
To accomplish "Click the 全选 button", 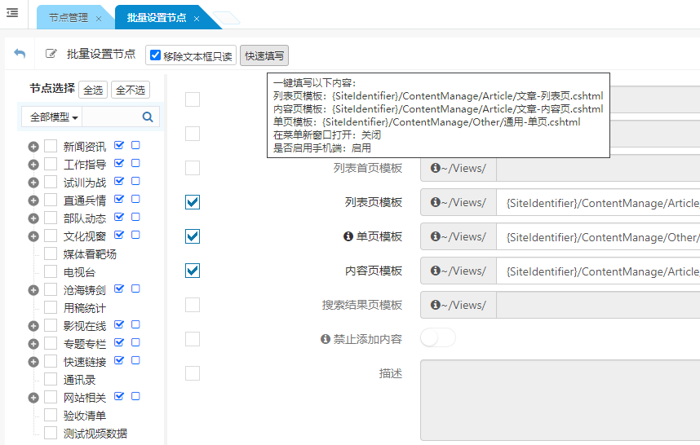I will pos(93,90).
